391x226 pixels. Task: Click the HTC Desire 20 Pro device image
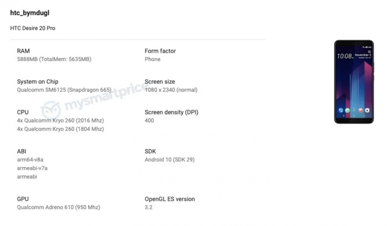tap(354, 82)
